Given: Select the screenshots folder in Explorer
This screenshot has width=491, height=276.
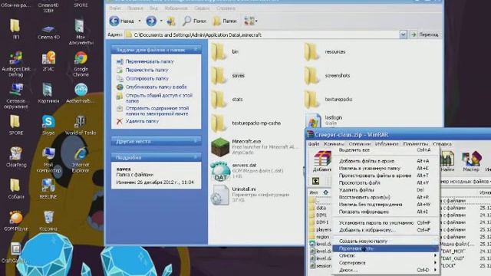Looking at the screenshot, I should click(x=327, y=75).
